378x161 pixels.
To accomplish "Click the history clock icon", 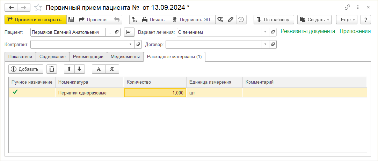I will click(x=241, y=20).
